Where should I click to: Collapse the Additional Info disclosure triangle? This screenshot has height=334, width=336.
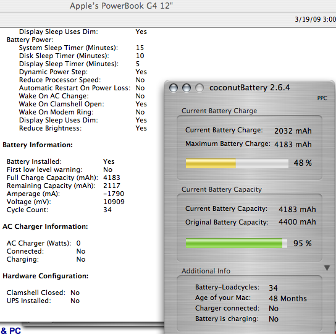(x=327, y=268)
